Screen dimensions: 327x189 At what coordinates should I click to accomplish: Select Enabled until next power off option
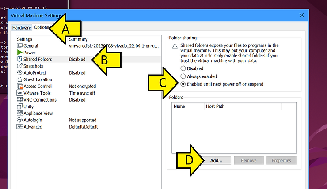[x=183, y=84]
